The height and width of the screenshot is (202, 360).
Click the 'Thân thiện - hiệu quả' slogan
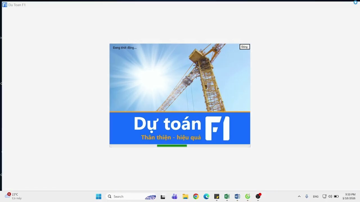171,137
